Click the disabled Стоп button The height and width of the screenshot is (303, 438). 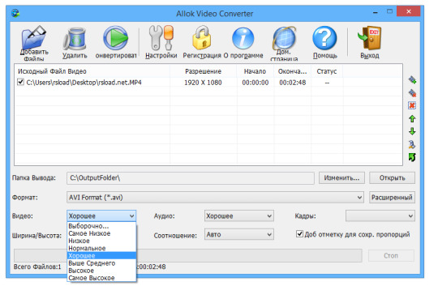pyautogui.click(x=391, y=255)
